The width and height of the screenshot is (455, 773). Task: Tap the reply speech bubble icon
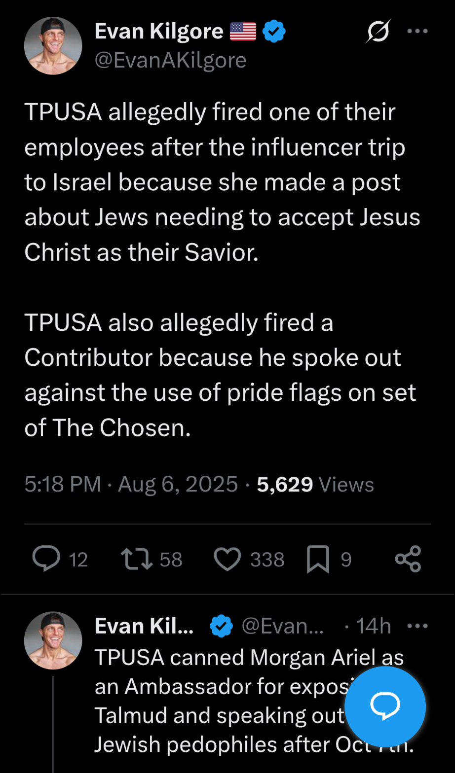46,559
